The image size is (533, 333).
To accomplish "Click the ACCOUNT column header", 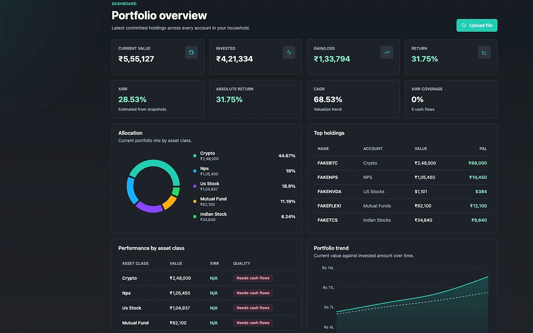I will coord(373,149).
